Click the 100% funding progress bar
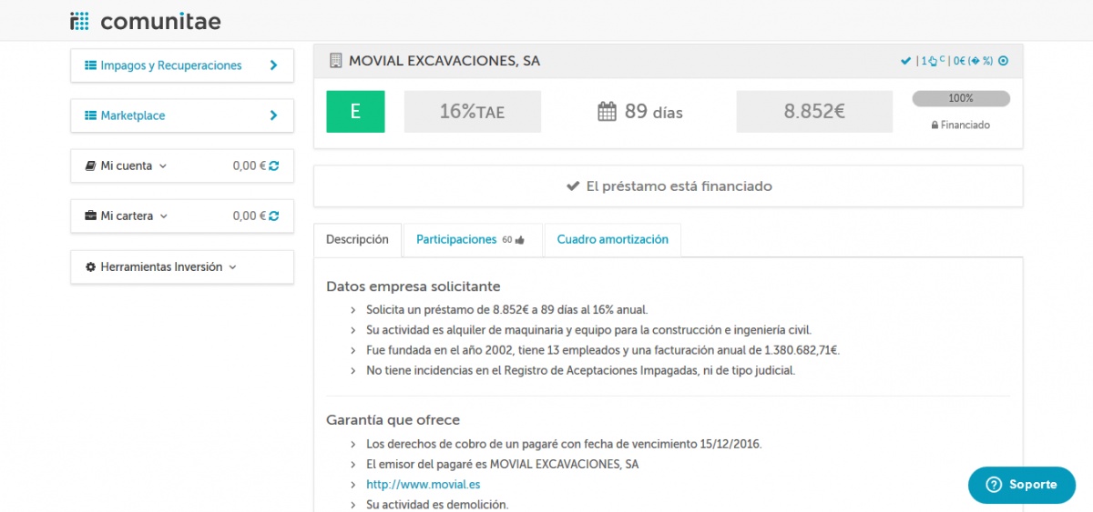 tap(960, 98)
